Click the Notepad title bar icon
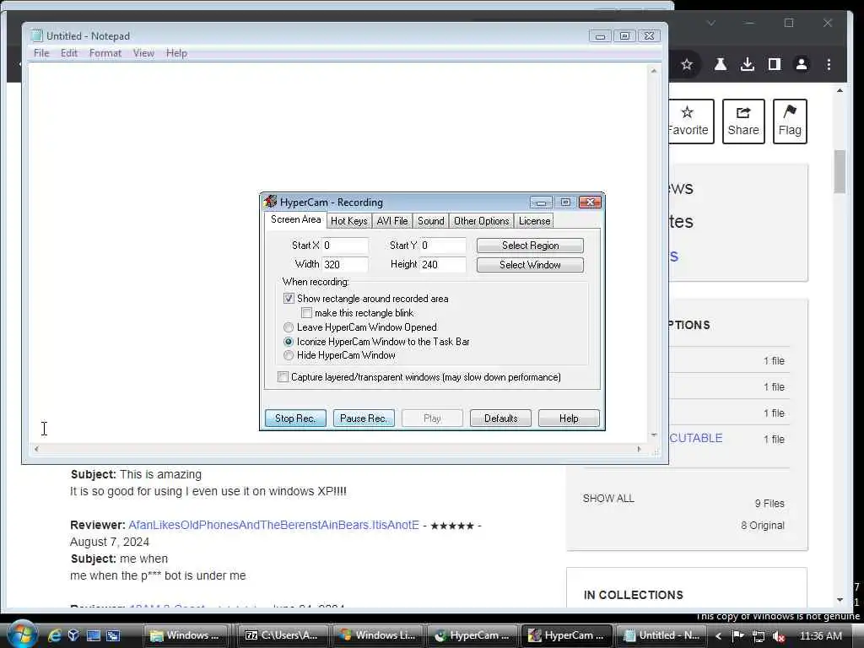The width and height of the screenshot is (864, 648). [37, 35]
